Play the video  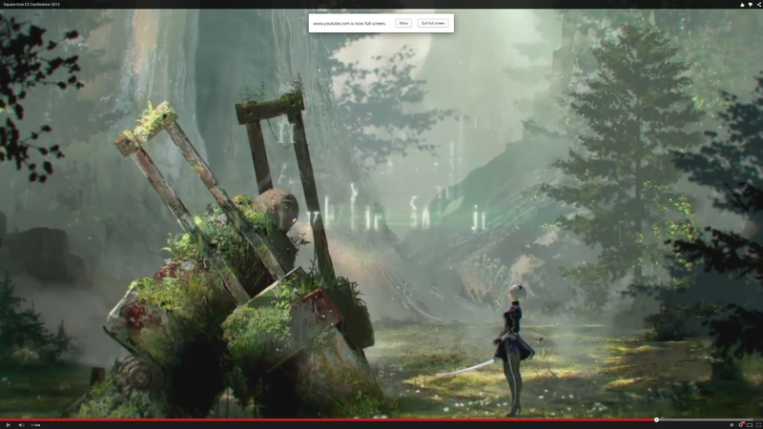tap(9, 425)
